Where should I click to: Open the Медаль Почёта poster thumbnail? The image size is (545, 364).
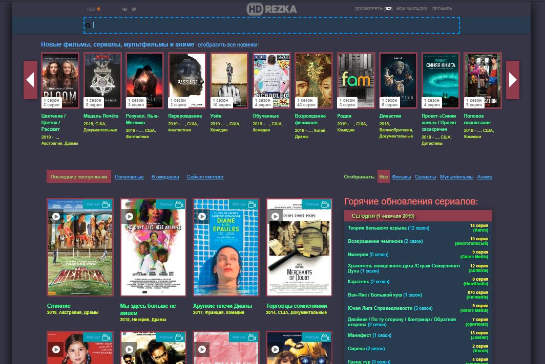point(102,80)
